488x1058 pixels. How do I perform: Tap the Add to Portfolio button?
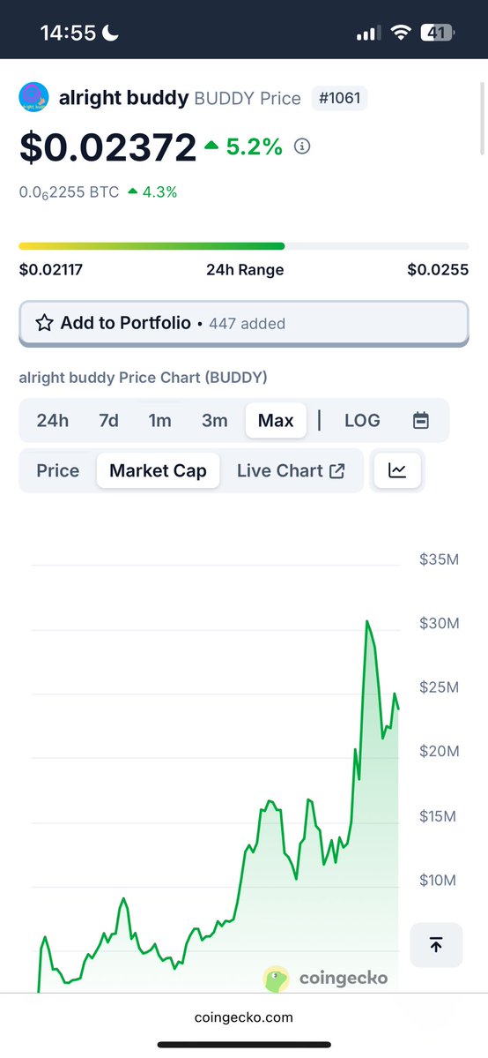244,323
